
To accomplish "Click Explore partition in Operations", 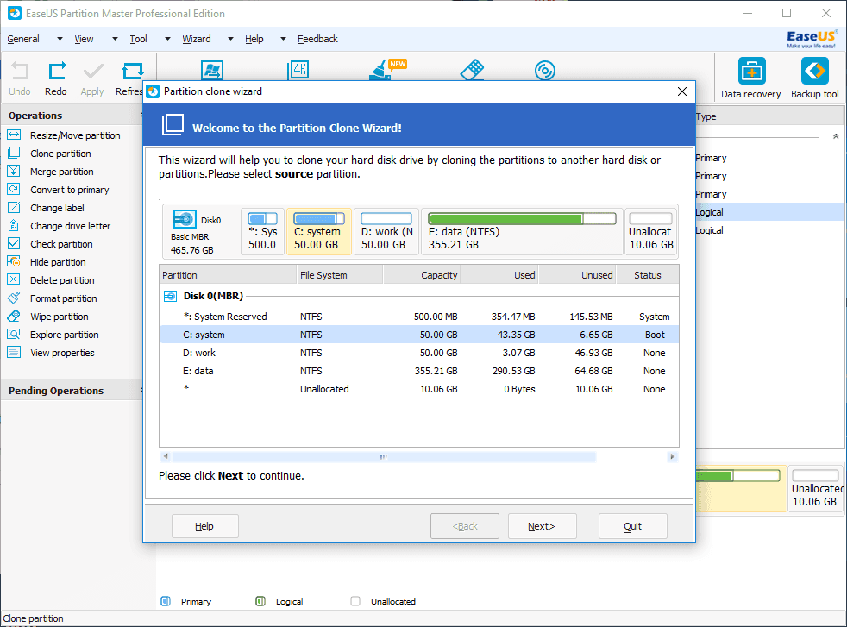I will (x=65, y=335).
